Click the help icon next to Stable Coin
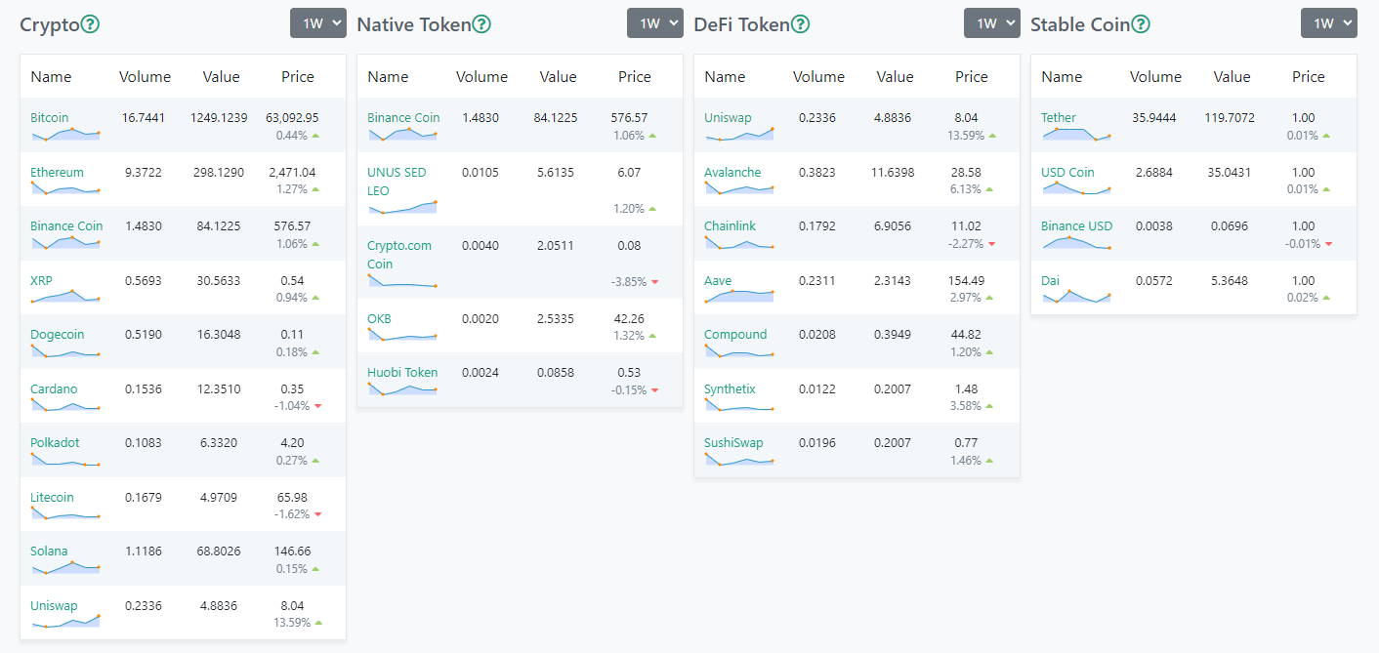Viewport: 1379px width, 653px height. pos(1140,24)
